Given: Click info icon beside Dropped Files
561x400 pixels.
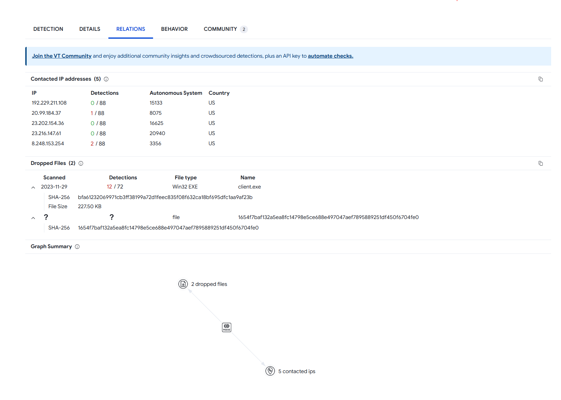Looking at the screenshot, I should tap(81, 163).
